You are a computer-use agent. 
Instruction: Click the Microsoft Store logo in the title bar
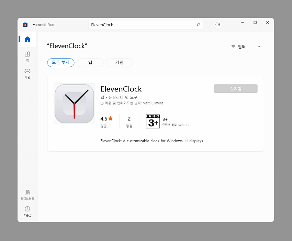[x=25, y=25]
